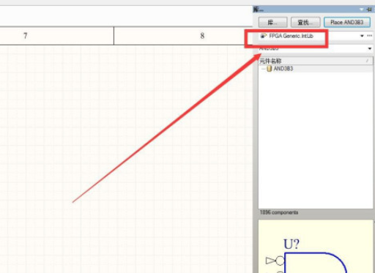375x273 pixels.
Task: Click the inverted input pin bubble in preview
Action: point(280,261)
